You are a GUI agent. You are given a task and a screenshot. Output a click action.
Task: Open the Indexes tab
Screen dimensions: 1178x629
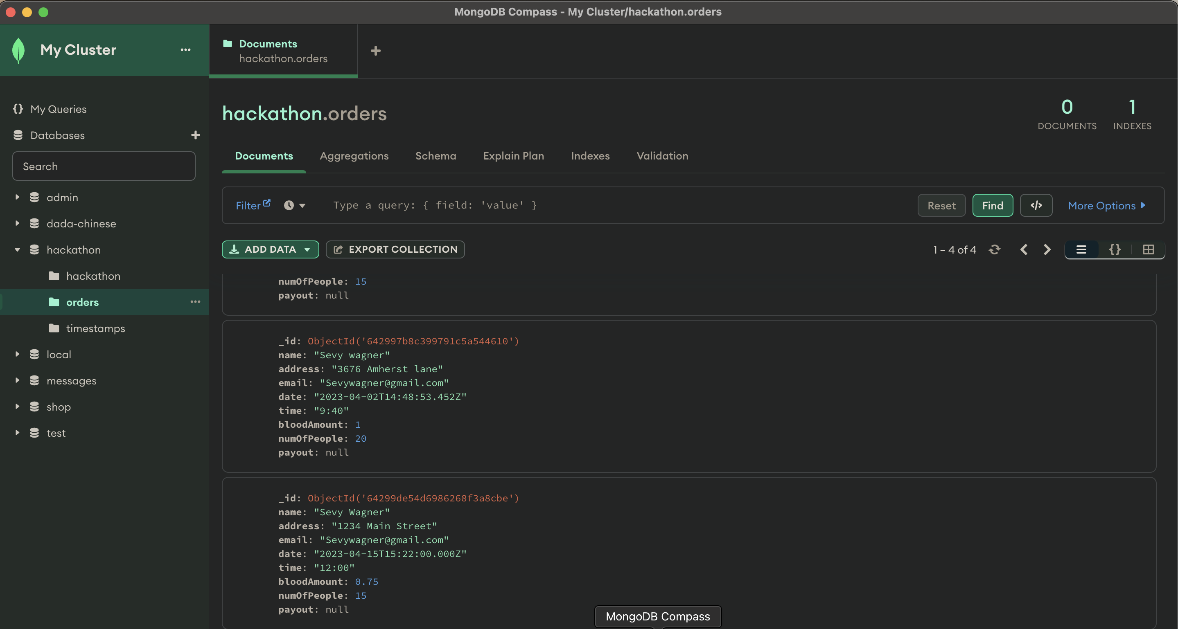590,156
